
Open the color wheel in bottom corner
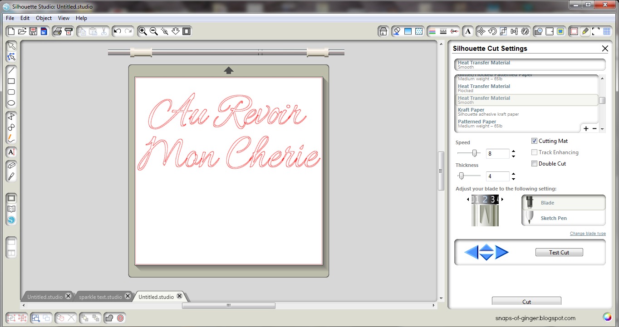tap(607, 317)
